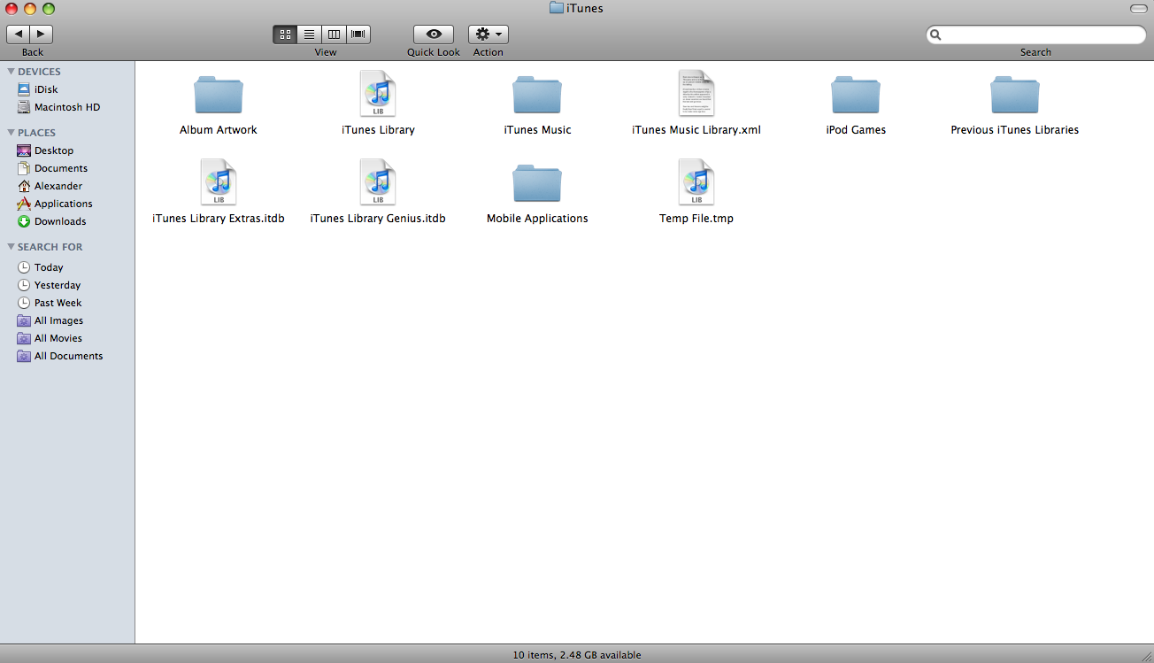This screenshot has width=1154, height=663.
Task: Click the All Documents smart folder icon
Action: point(24,356)
